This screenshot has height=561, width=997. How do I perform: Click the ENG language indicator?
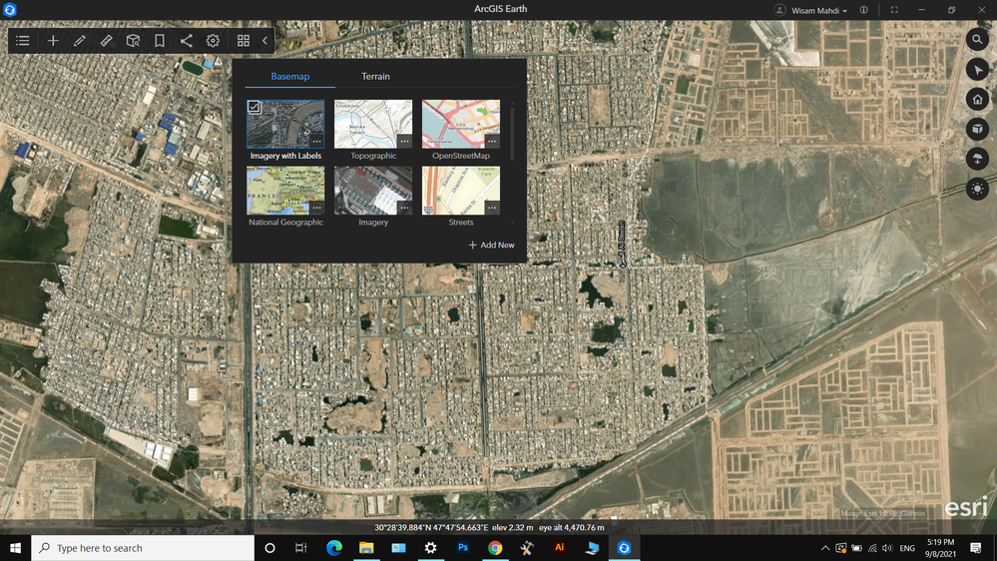pyautogui.click(x=907, y=548)
